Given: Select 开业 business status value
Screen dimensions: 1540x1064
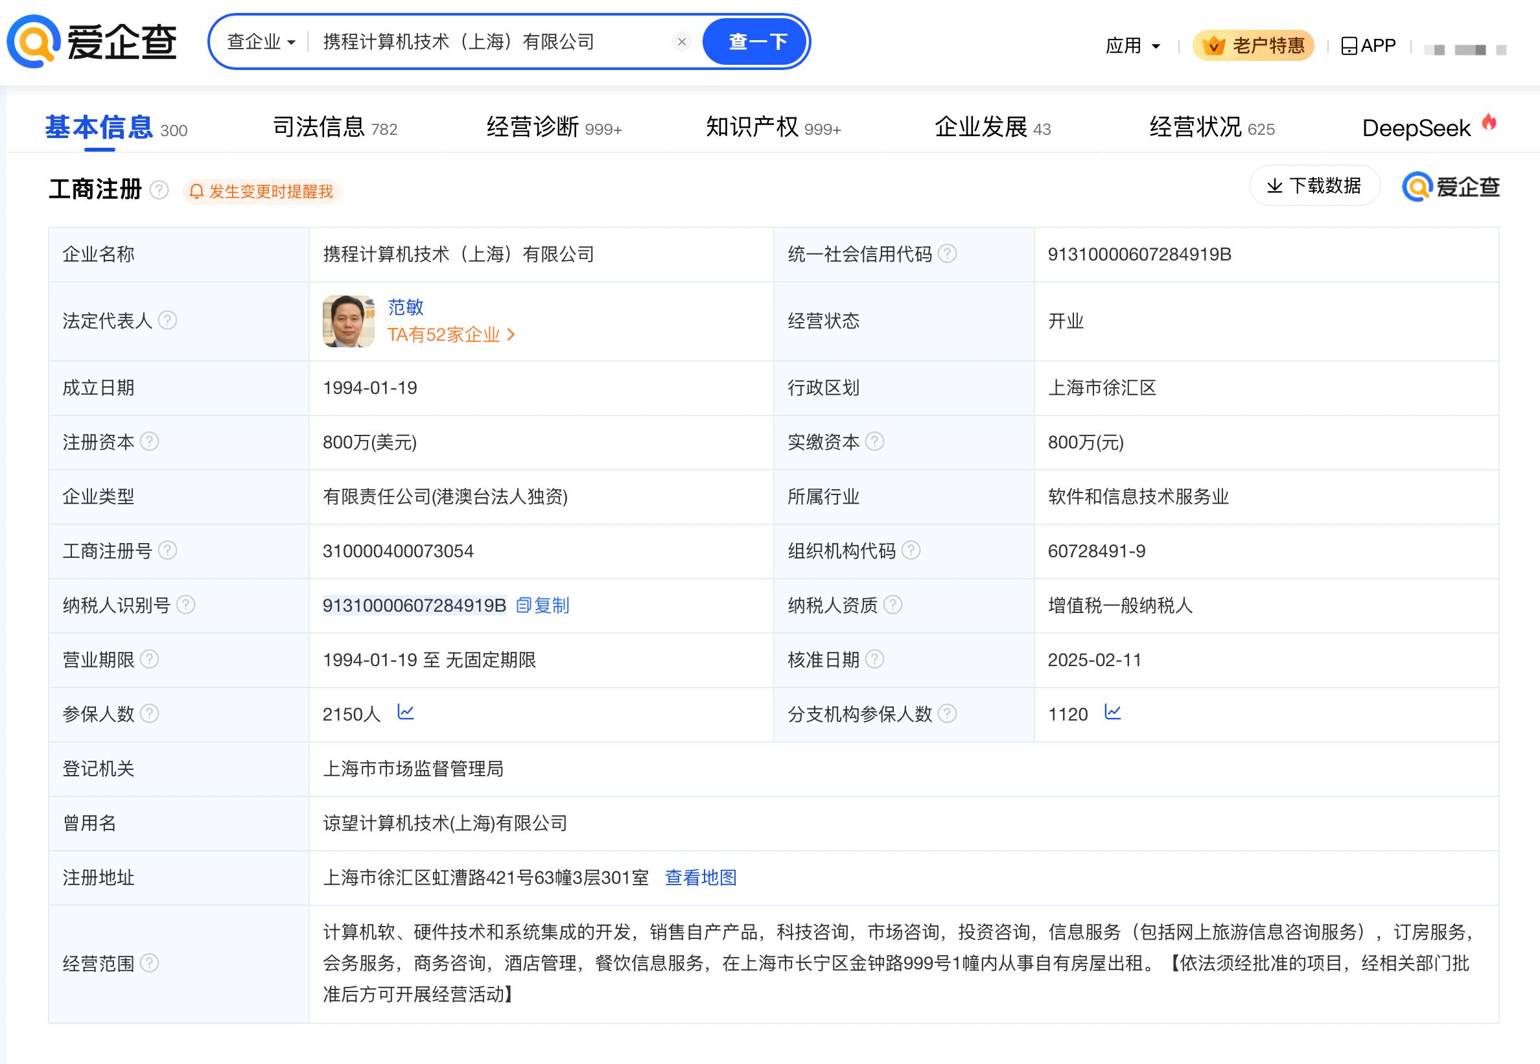Looking at the screenshot, I should 1066,321.
